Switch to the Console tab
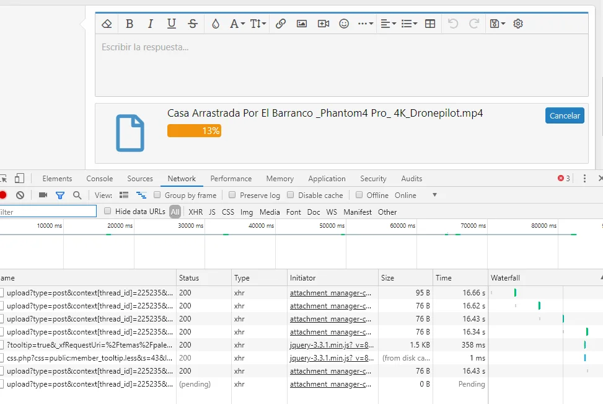Viewport: 603px width, 404px height. tap(100, 179)
